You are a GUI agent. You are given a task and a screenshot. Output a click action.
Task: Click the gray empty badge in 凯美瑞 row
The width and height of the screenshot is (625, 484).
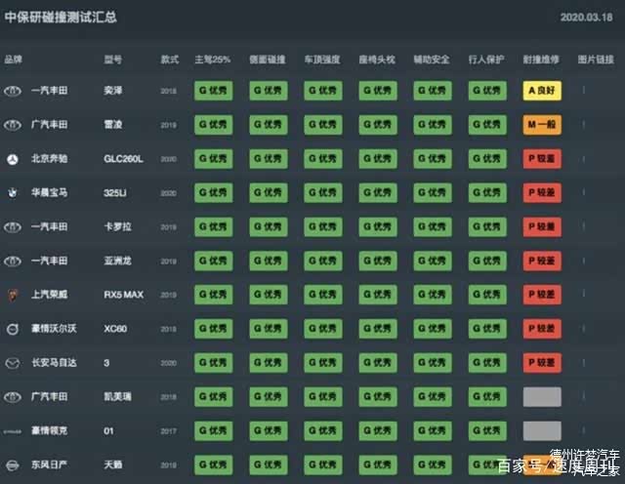[542, 397]
